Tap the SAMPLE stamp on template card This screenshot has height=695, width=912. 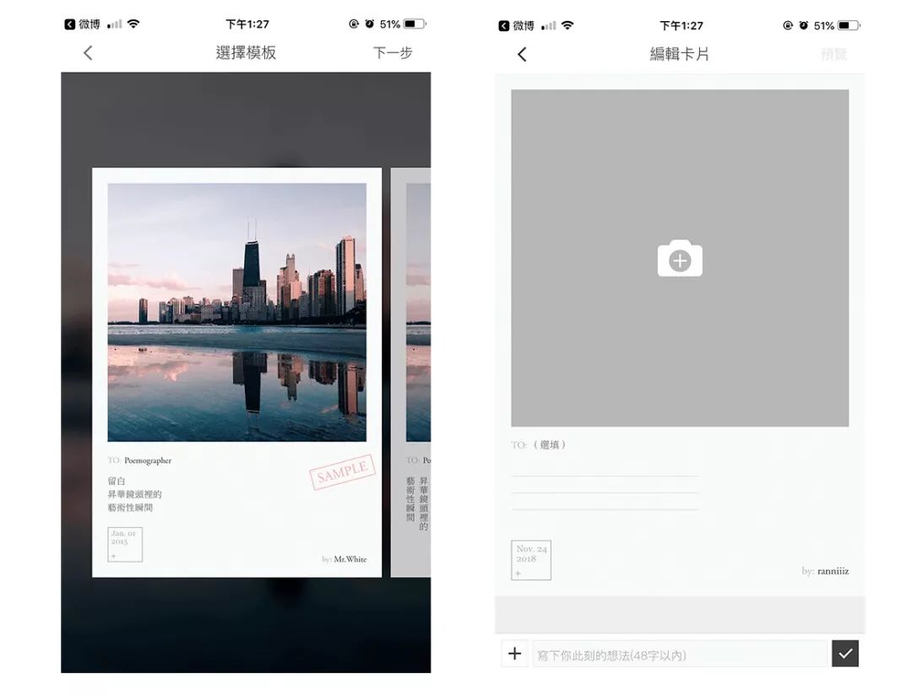click(342, 472)
